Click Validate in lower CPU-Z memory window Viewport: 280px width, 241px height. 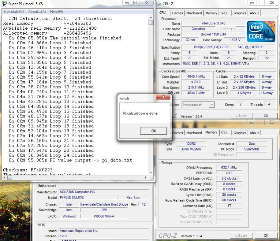(241, 235)
